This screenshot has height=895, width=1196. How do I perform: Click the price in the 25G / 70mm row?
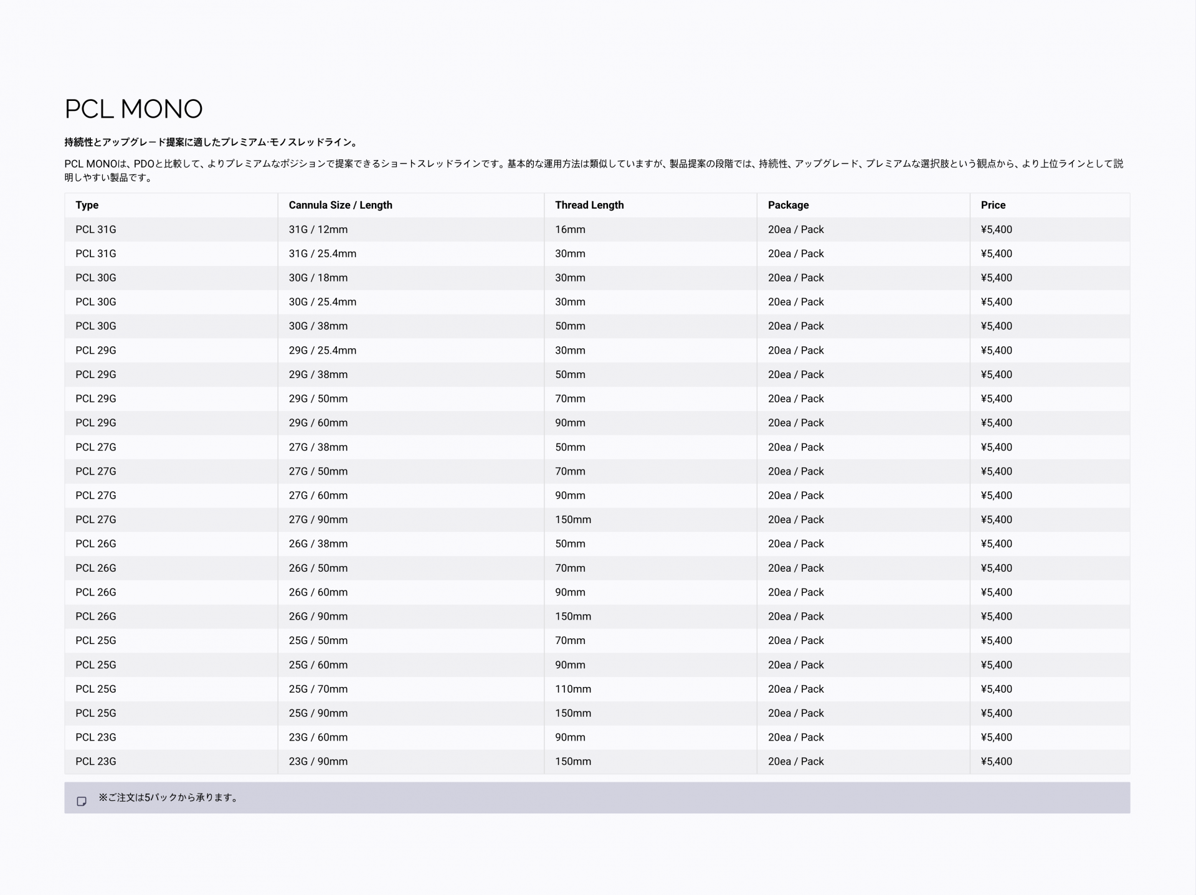click(1050, 689)
